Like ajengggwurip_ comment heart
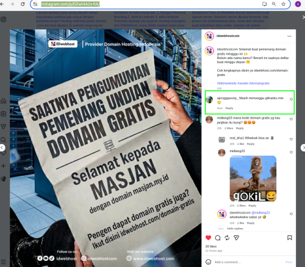Screen dimensions: 305x267 [x=291, y=99]
